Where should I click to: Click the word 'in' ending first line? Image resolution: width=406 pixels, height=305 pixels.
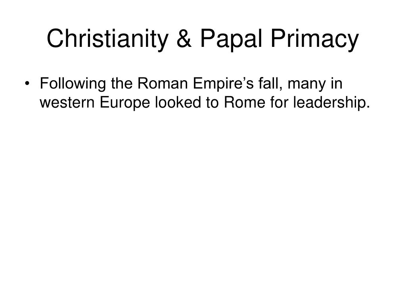pos(337,83)
